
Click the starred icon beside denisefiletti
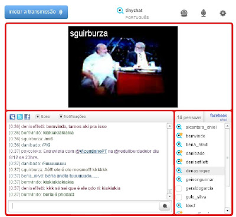(179, 162)
